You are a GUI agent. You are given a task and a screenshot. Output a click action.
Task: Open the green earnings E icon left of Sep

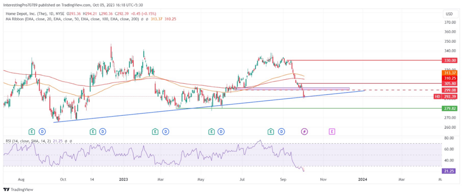point(270,131)
